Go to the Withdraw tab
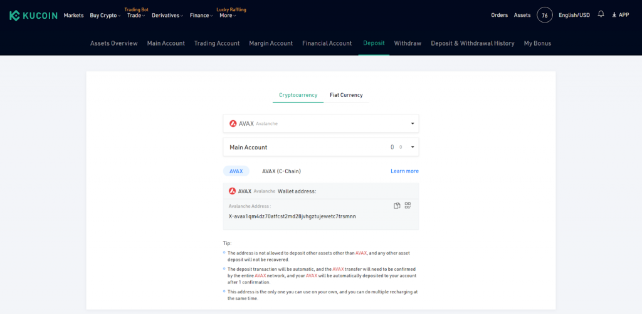The height and width of the screenshot is (314, 642). 408,43
